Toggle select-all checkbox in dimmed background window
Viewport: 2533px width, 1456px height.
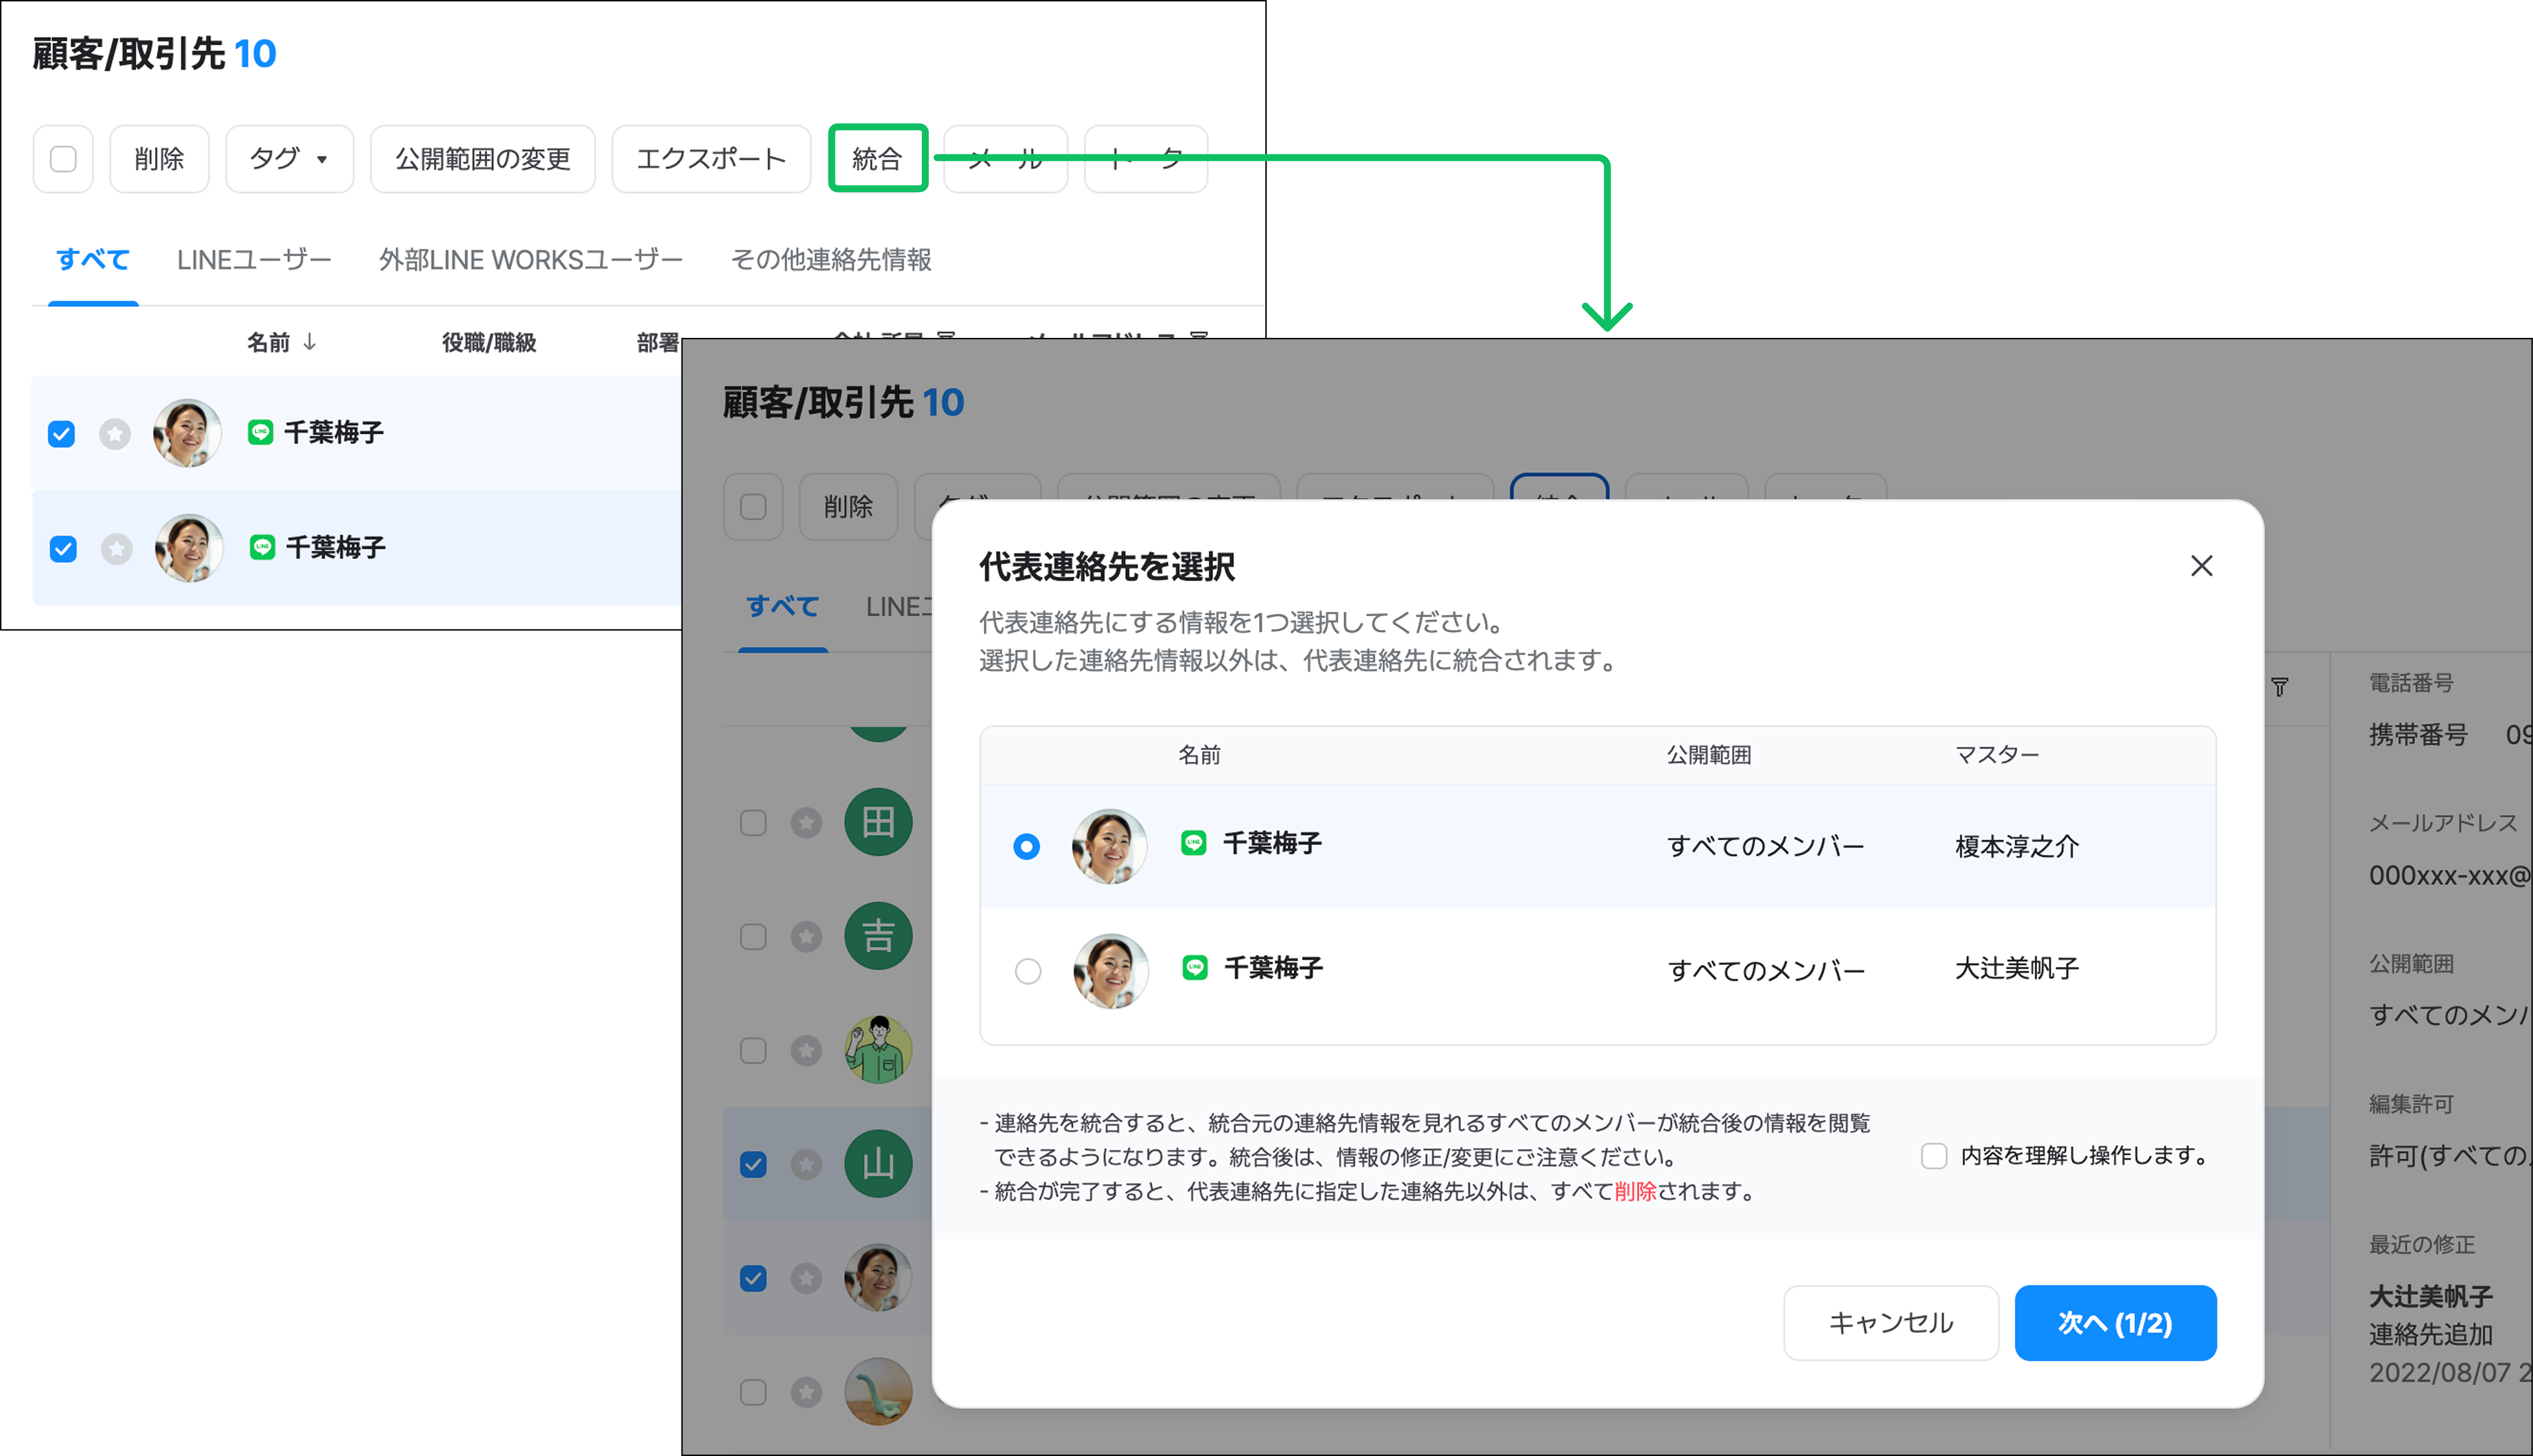click(753, 507)
